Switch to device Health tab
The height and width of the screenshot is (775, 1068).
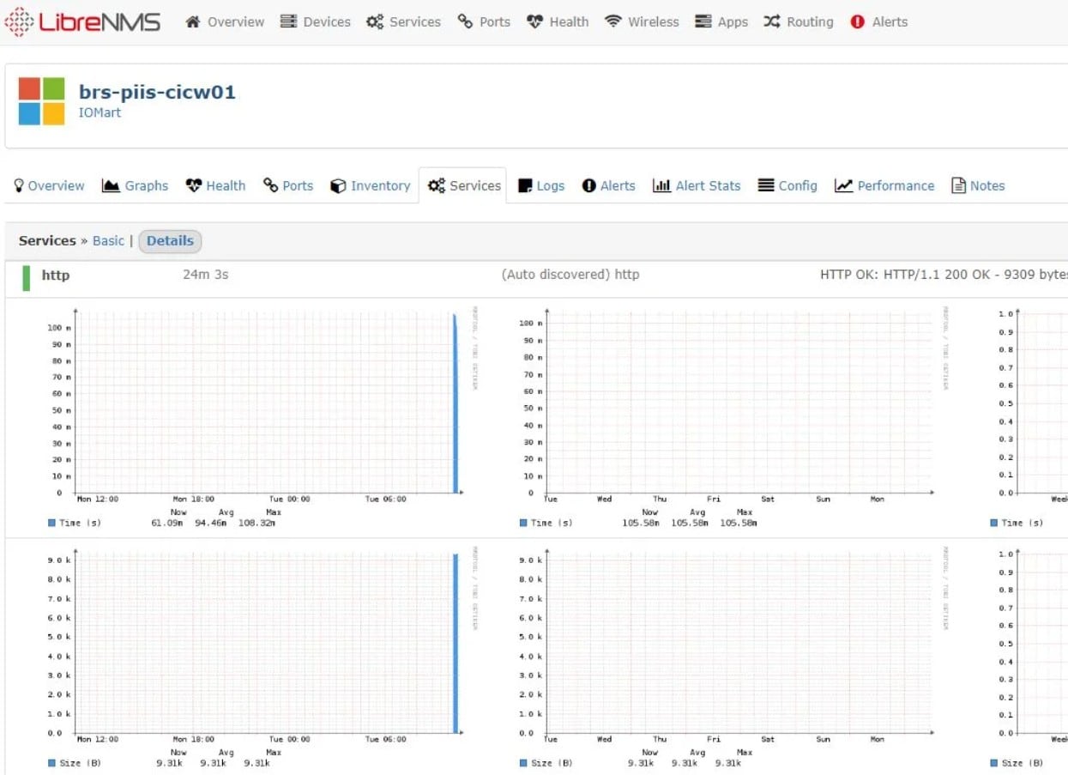215,185
